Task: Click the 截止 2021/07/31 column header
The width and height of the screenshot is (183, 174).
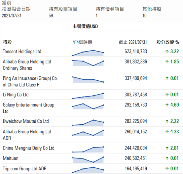Action: click(133, 42)
